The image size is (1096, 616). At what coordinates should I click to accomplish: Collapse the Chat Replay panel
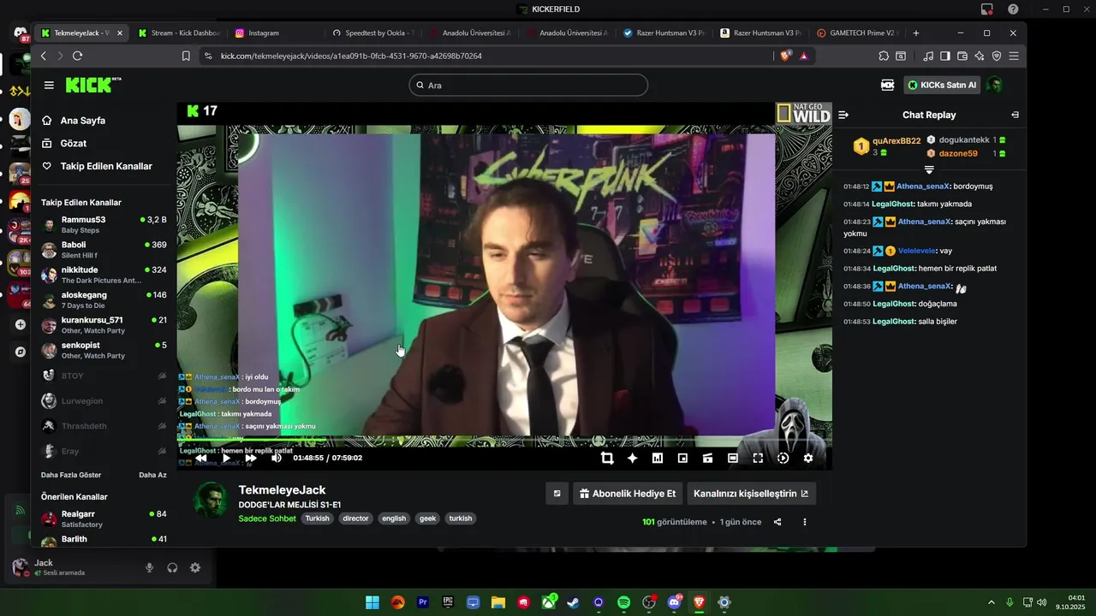[x=1015, y=115]
